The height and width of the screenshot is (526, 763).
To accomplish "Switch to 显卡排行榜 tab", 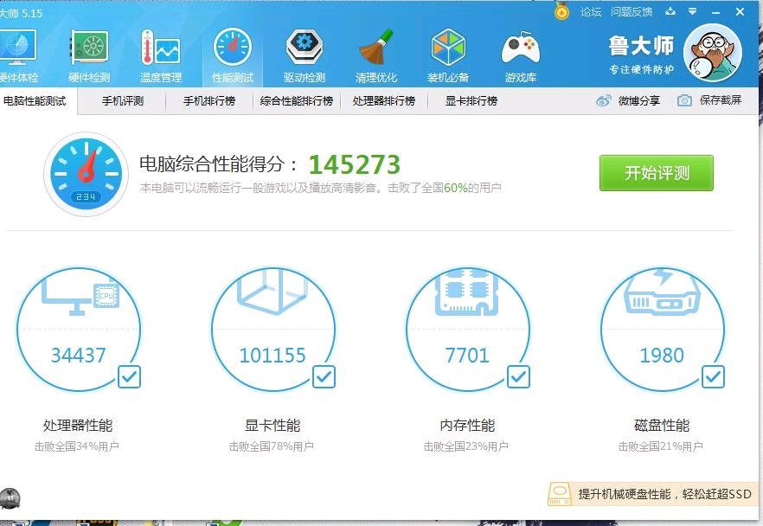I will pyautogui.click(x=471, y=101).
